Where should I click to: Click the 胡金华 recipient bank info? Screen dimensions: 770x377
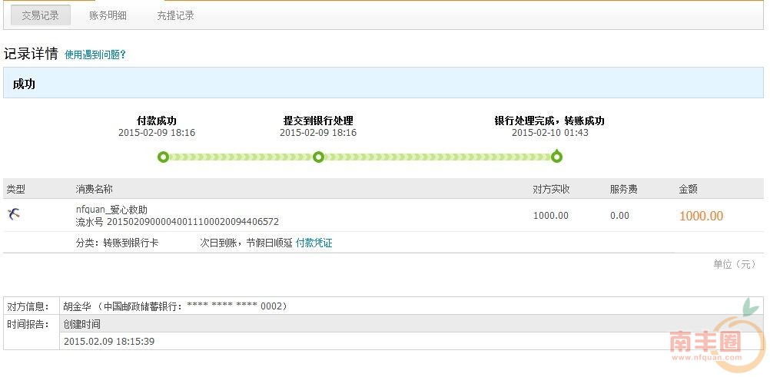175,306
